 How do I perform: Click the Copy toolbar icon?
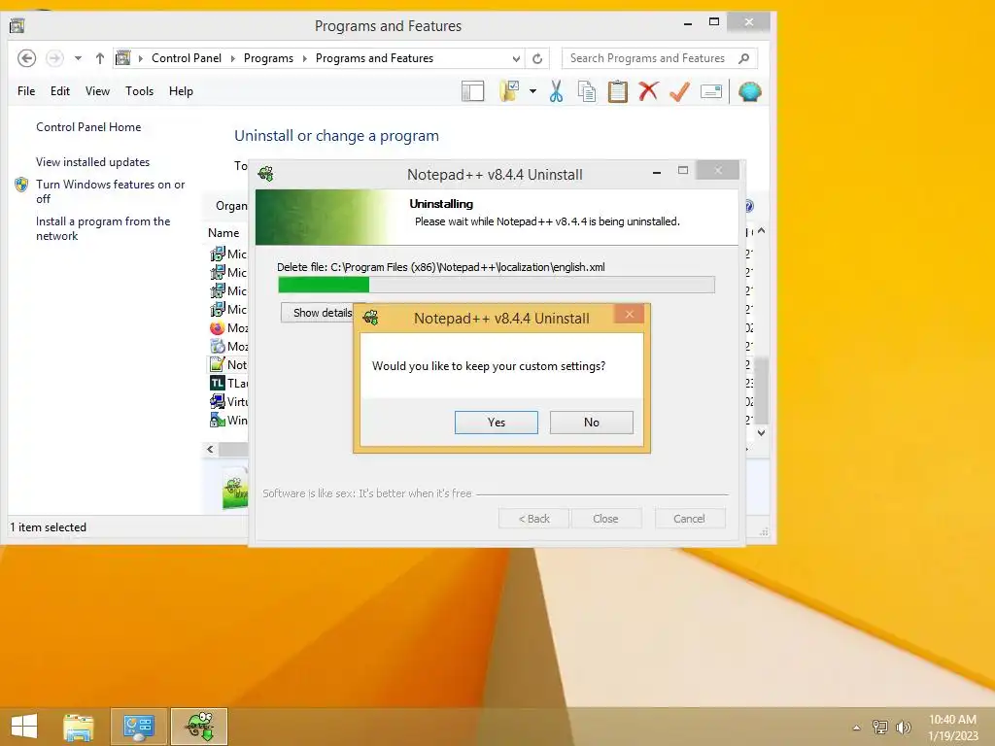[x=587, y=91]
